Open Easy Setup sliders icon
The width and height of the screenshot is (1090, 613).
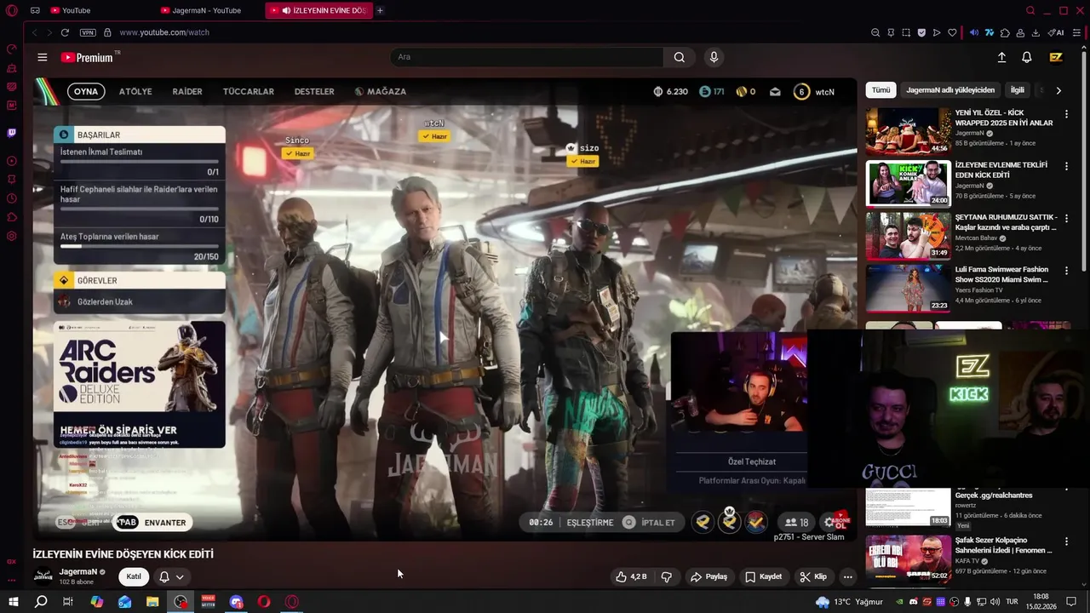click(x=1076, y=32)
